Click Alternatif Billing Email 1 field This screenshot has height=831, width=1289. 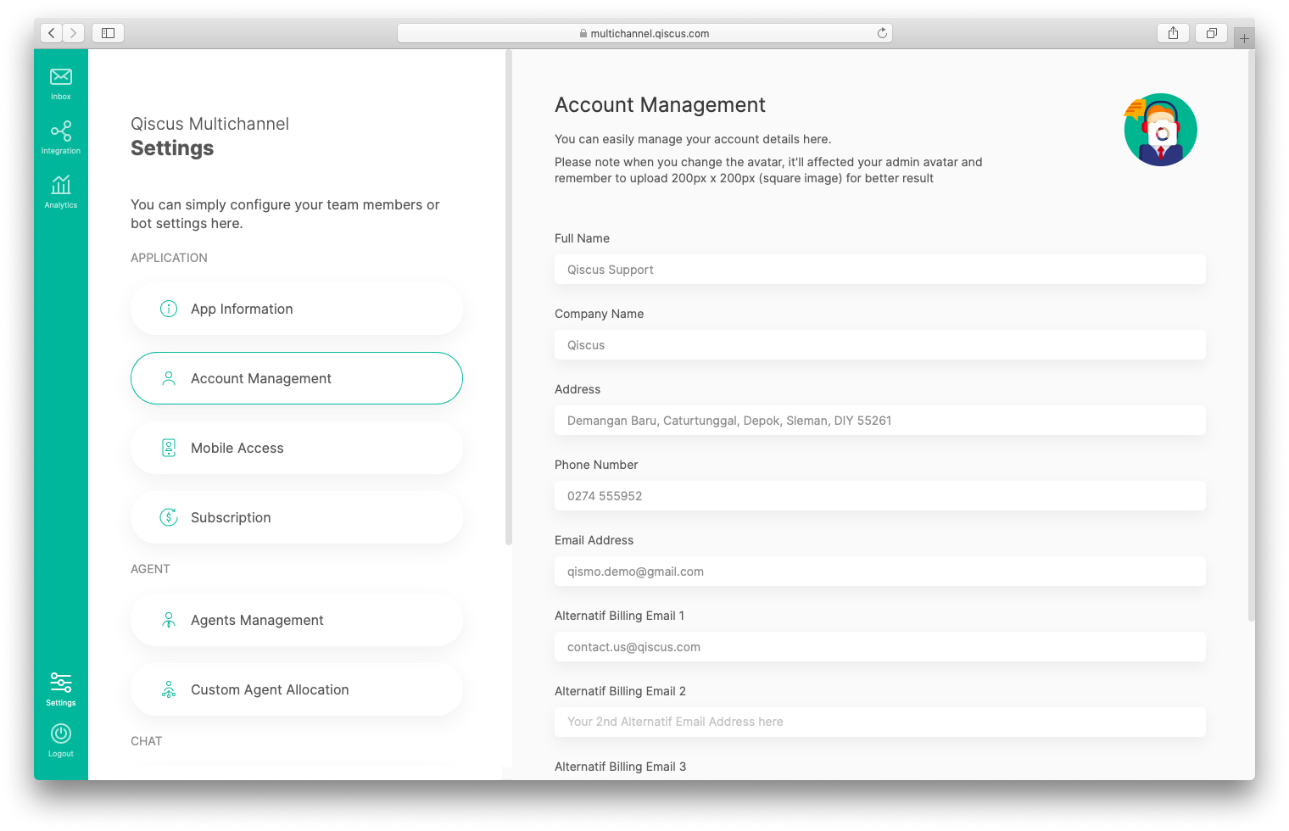pos(880,647)
